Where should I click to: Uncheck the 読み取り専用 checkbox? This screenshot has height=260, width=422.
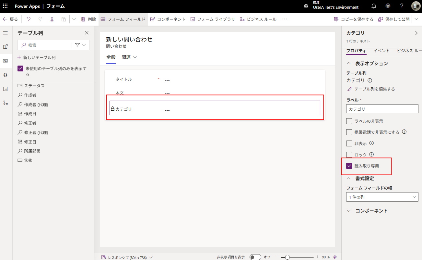349,166
